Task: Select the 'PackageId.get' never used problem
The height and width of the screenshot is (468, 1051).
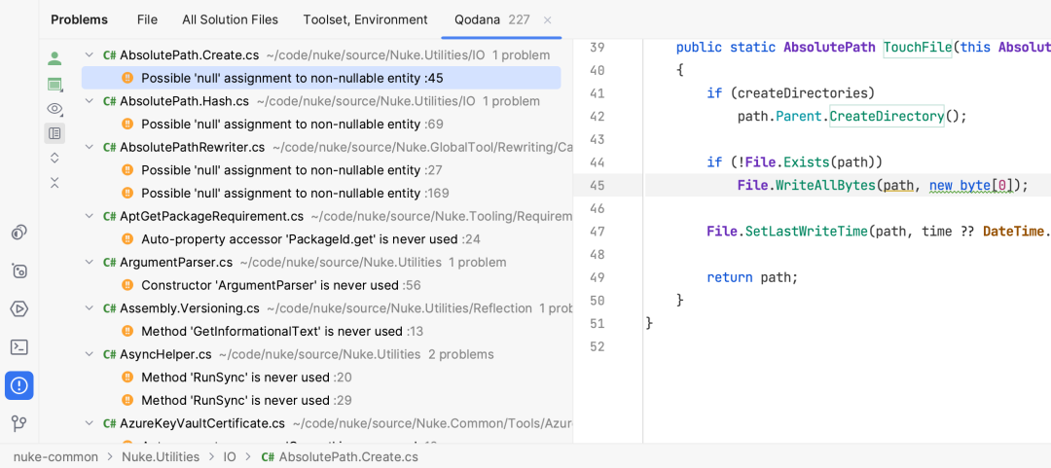Action: pyautogui.click(x=321, y=239)
